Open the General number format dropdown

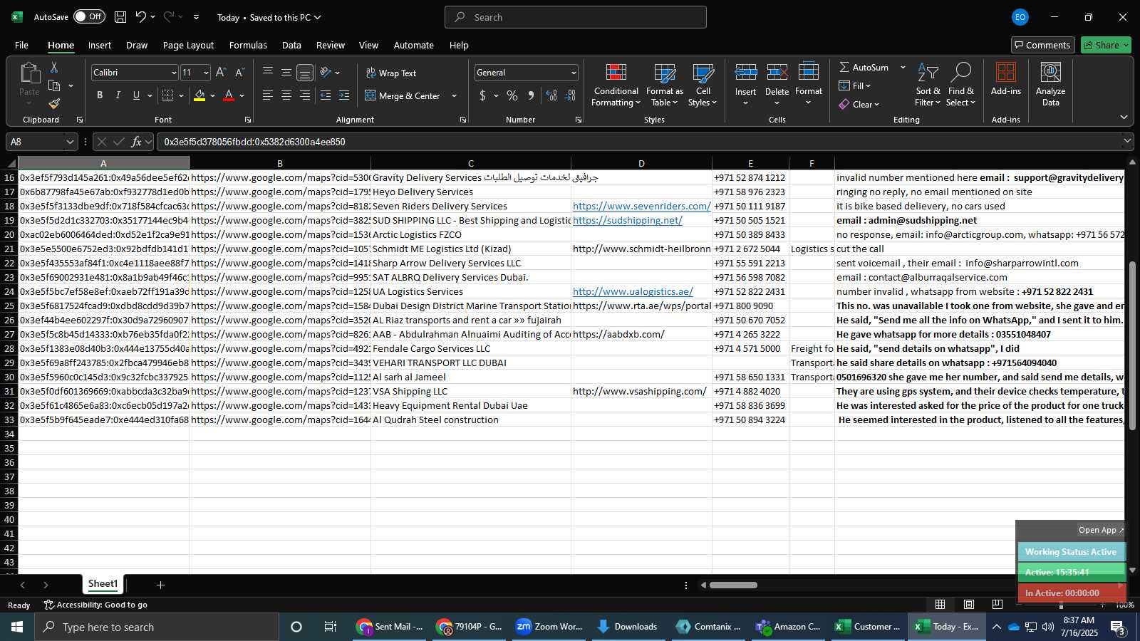click(x=574, y=73)
